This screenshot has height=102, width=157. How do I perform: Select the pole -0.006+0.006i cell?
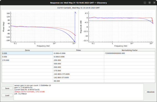[79, 53]
